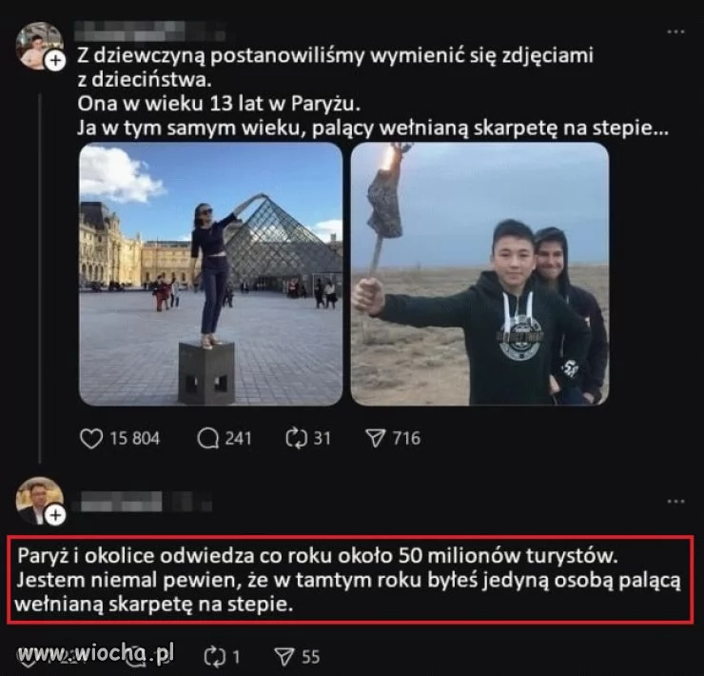Image resolution: width=704 pixels, height=676 pixels.
Task: Like the post with 15 804 hearts
Action: pos(91,438)
